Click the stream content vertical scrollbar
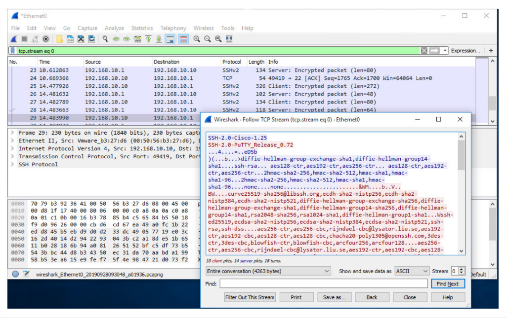The width and height of the screenshot is (506, 318). tap(461, 194)
